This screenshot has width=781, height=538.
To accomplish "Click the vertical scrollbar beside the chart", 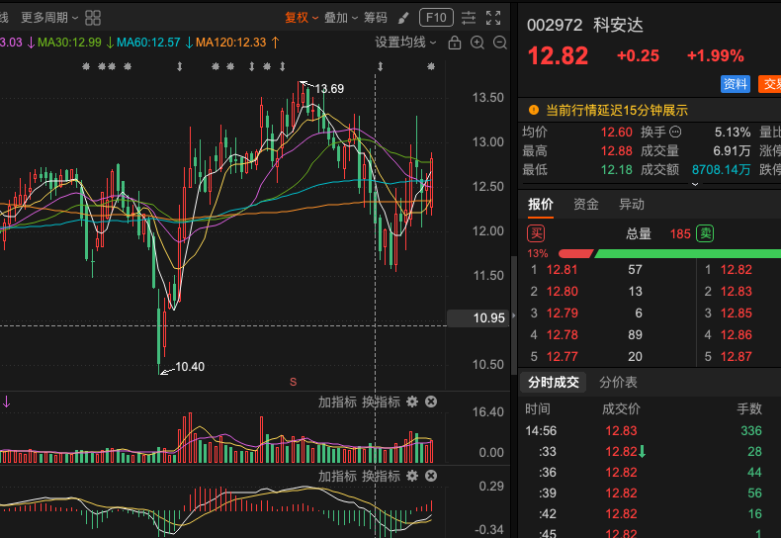I will point(513,315).
